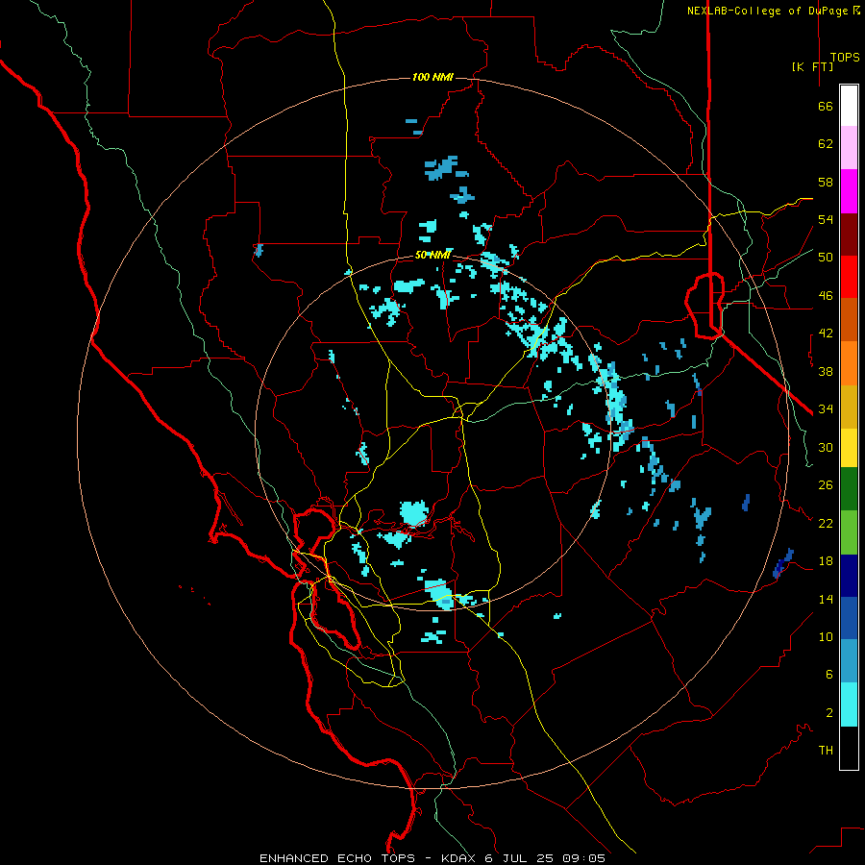The height and width of the screenshot is (865, 865).
Task: Click the '100 NMI' range ring label
Action: click(x=432, y=77)
